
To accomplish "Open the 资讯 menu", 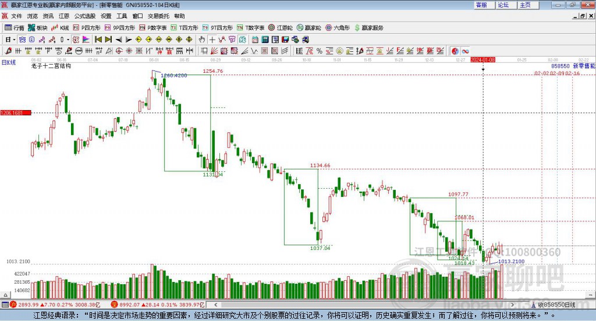I will [x=48, y=16].
